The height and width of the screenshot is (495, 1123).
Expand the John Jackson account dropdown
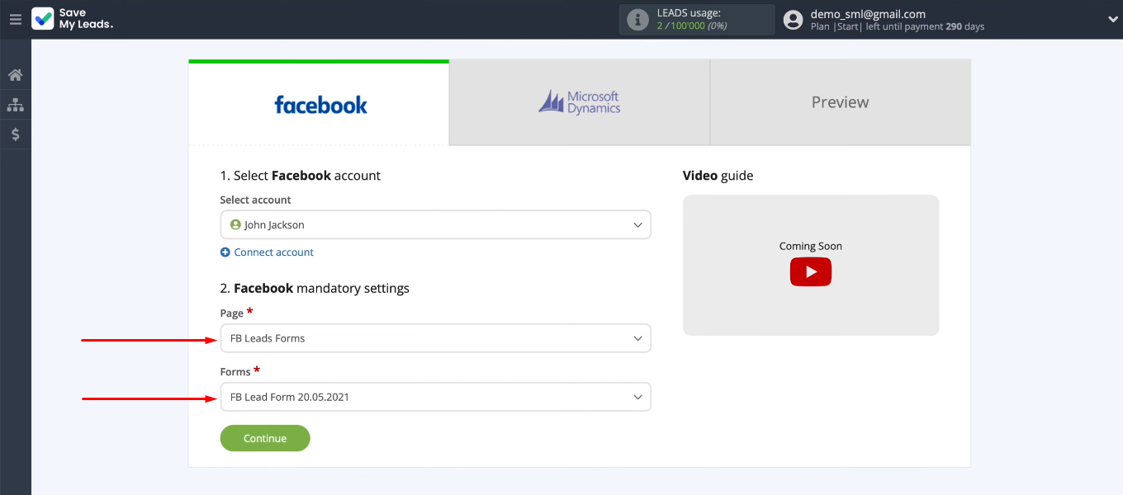(x=435, y=225)
